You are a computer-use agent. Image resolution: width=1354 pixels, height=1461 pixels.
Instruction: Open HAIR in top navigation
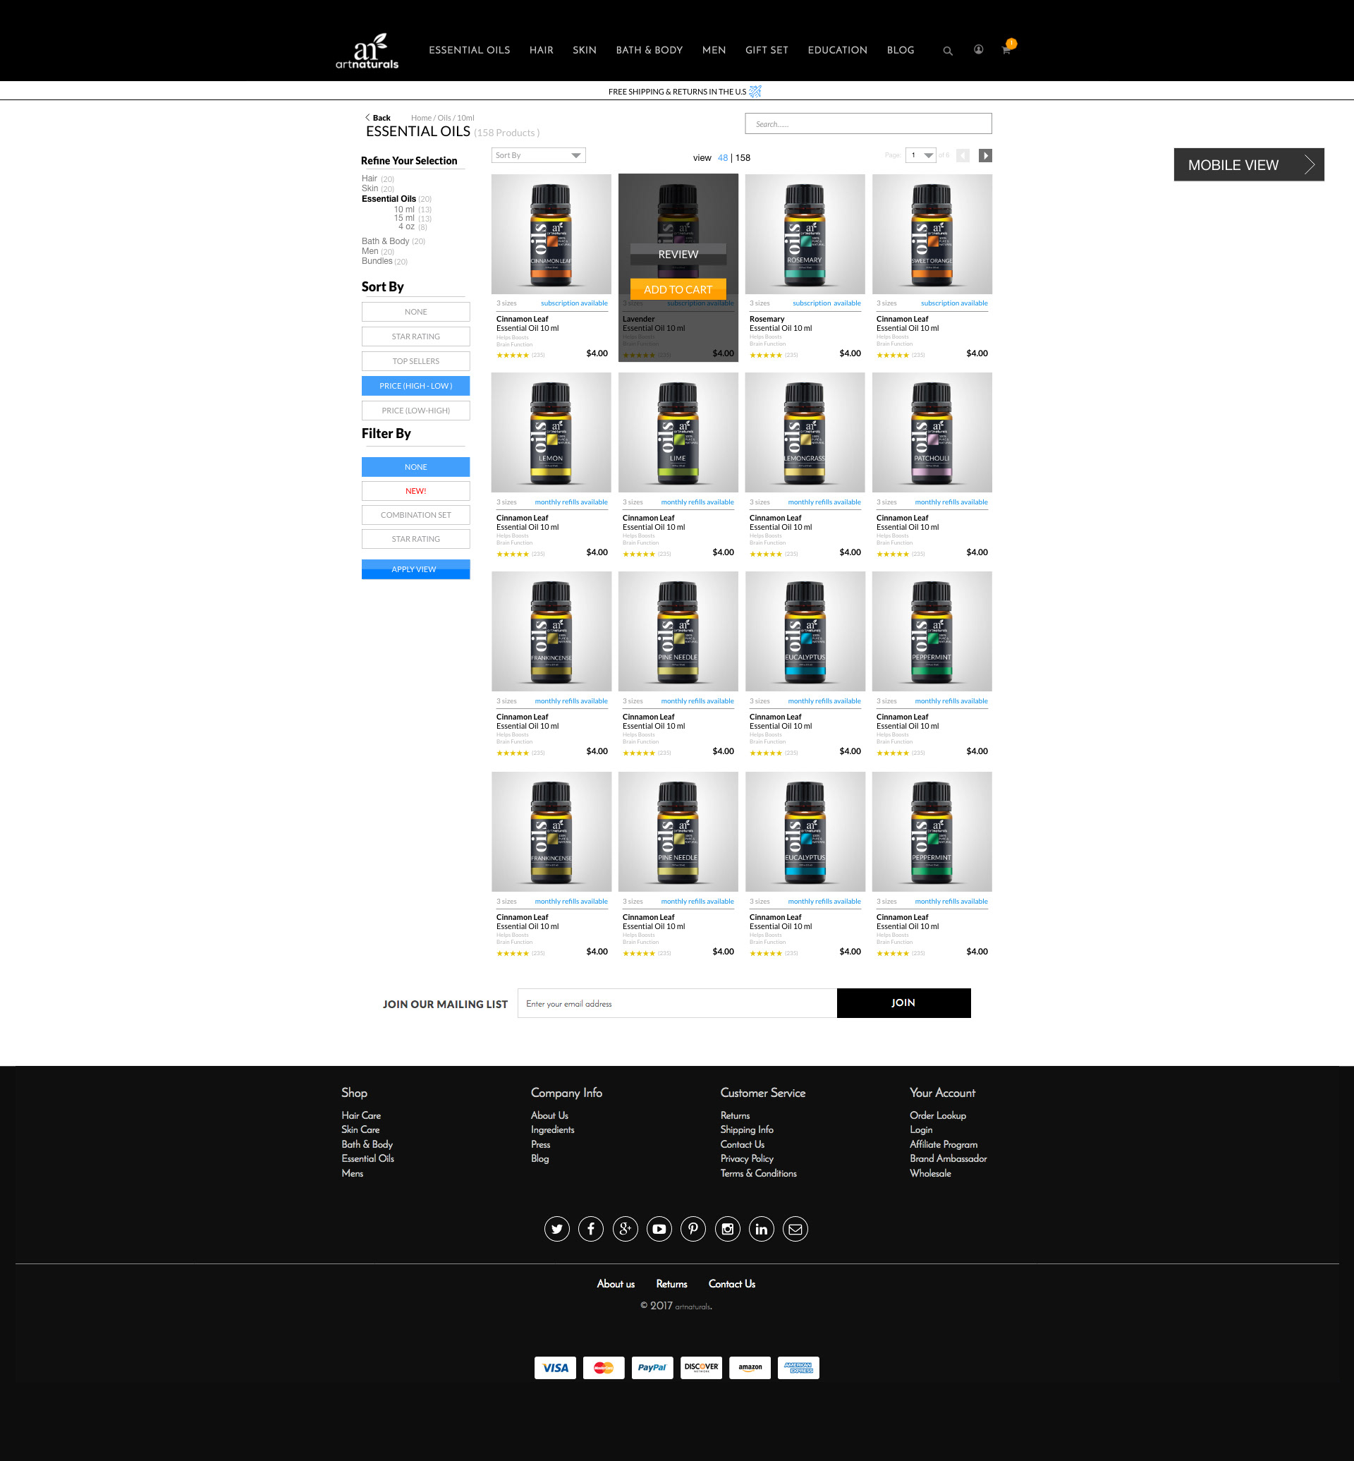(x=542, y=50)
